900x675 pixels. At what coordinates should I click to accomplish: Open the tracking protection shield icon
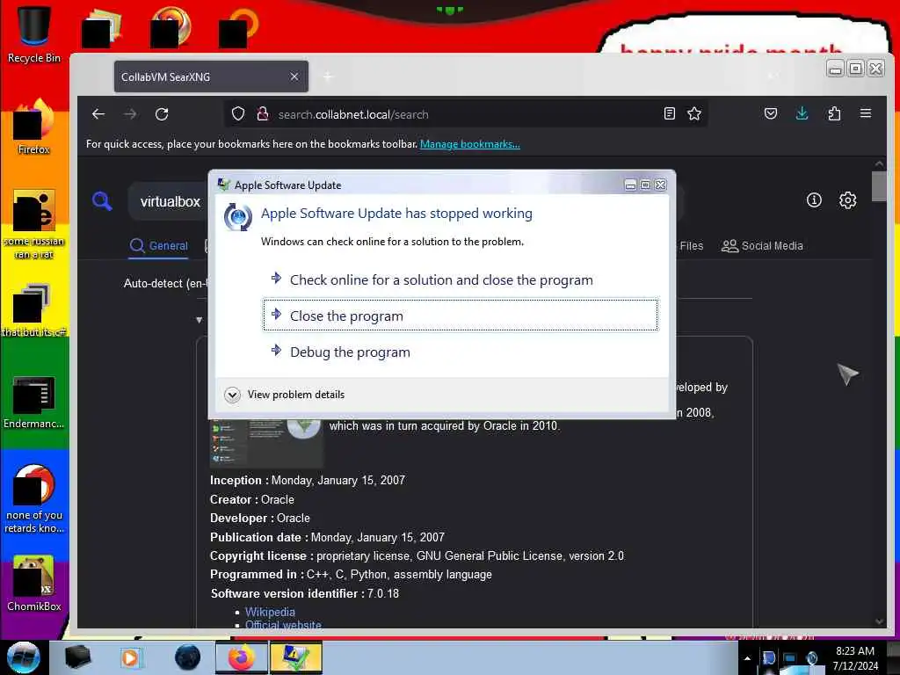(238, 114)
